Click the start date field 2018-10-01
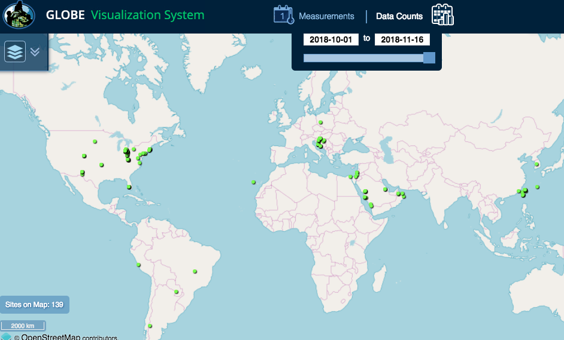The image size is (564, 340). (331, 39)
